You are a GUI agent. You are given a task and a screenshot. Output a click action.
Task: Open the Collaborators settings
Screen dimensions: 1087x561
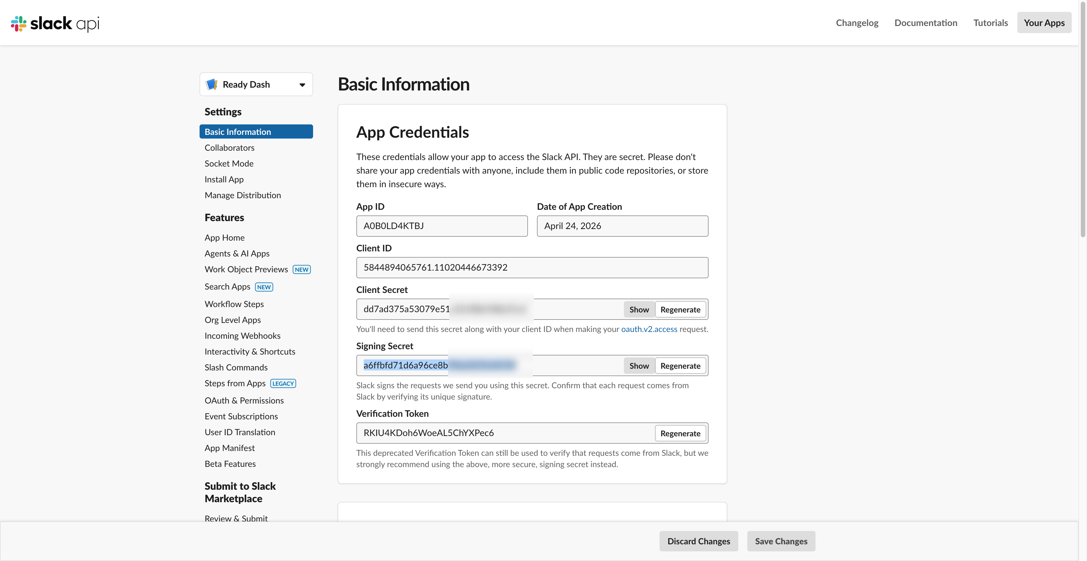point(230,148)
